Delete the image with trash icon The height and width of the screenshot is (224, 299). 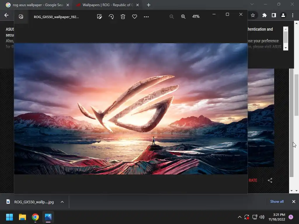(x=123, y=17)
